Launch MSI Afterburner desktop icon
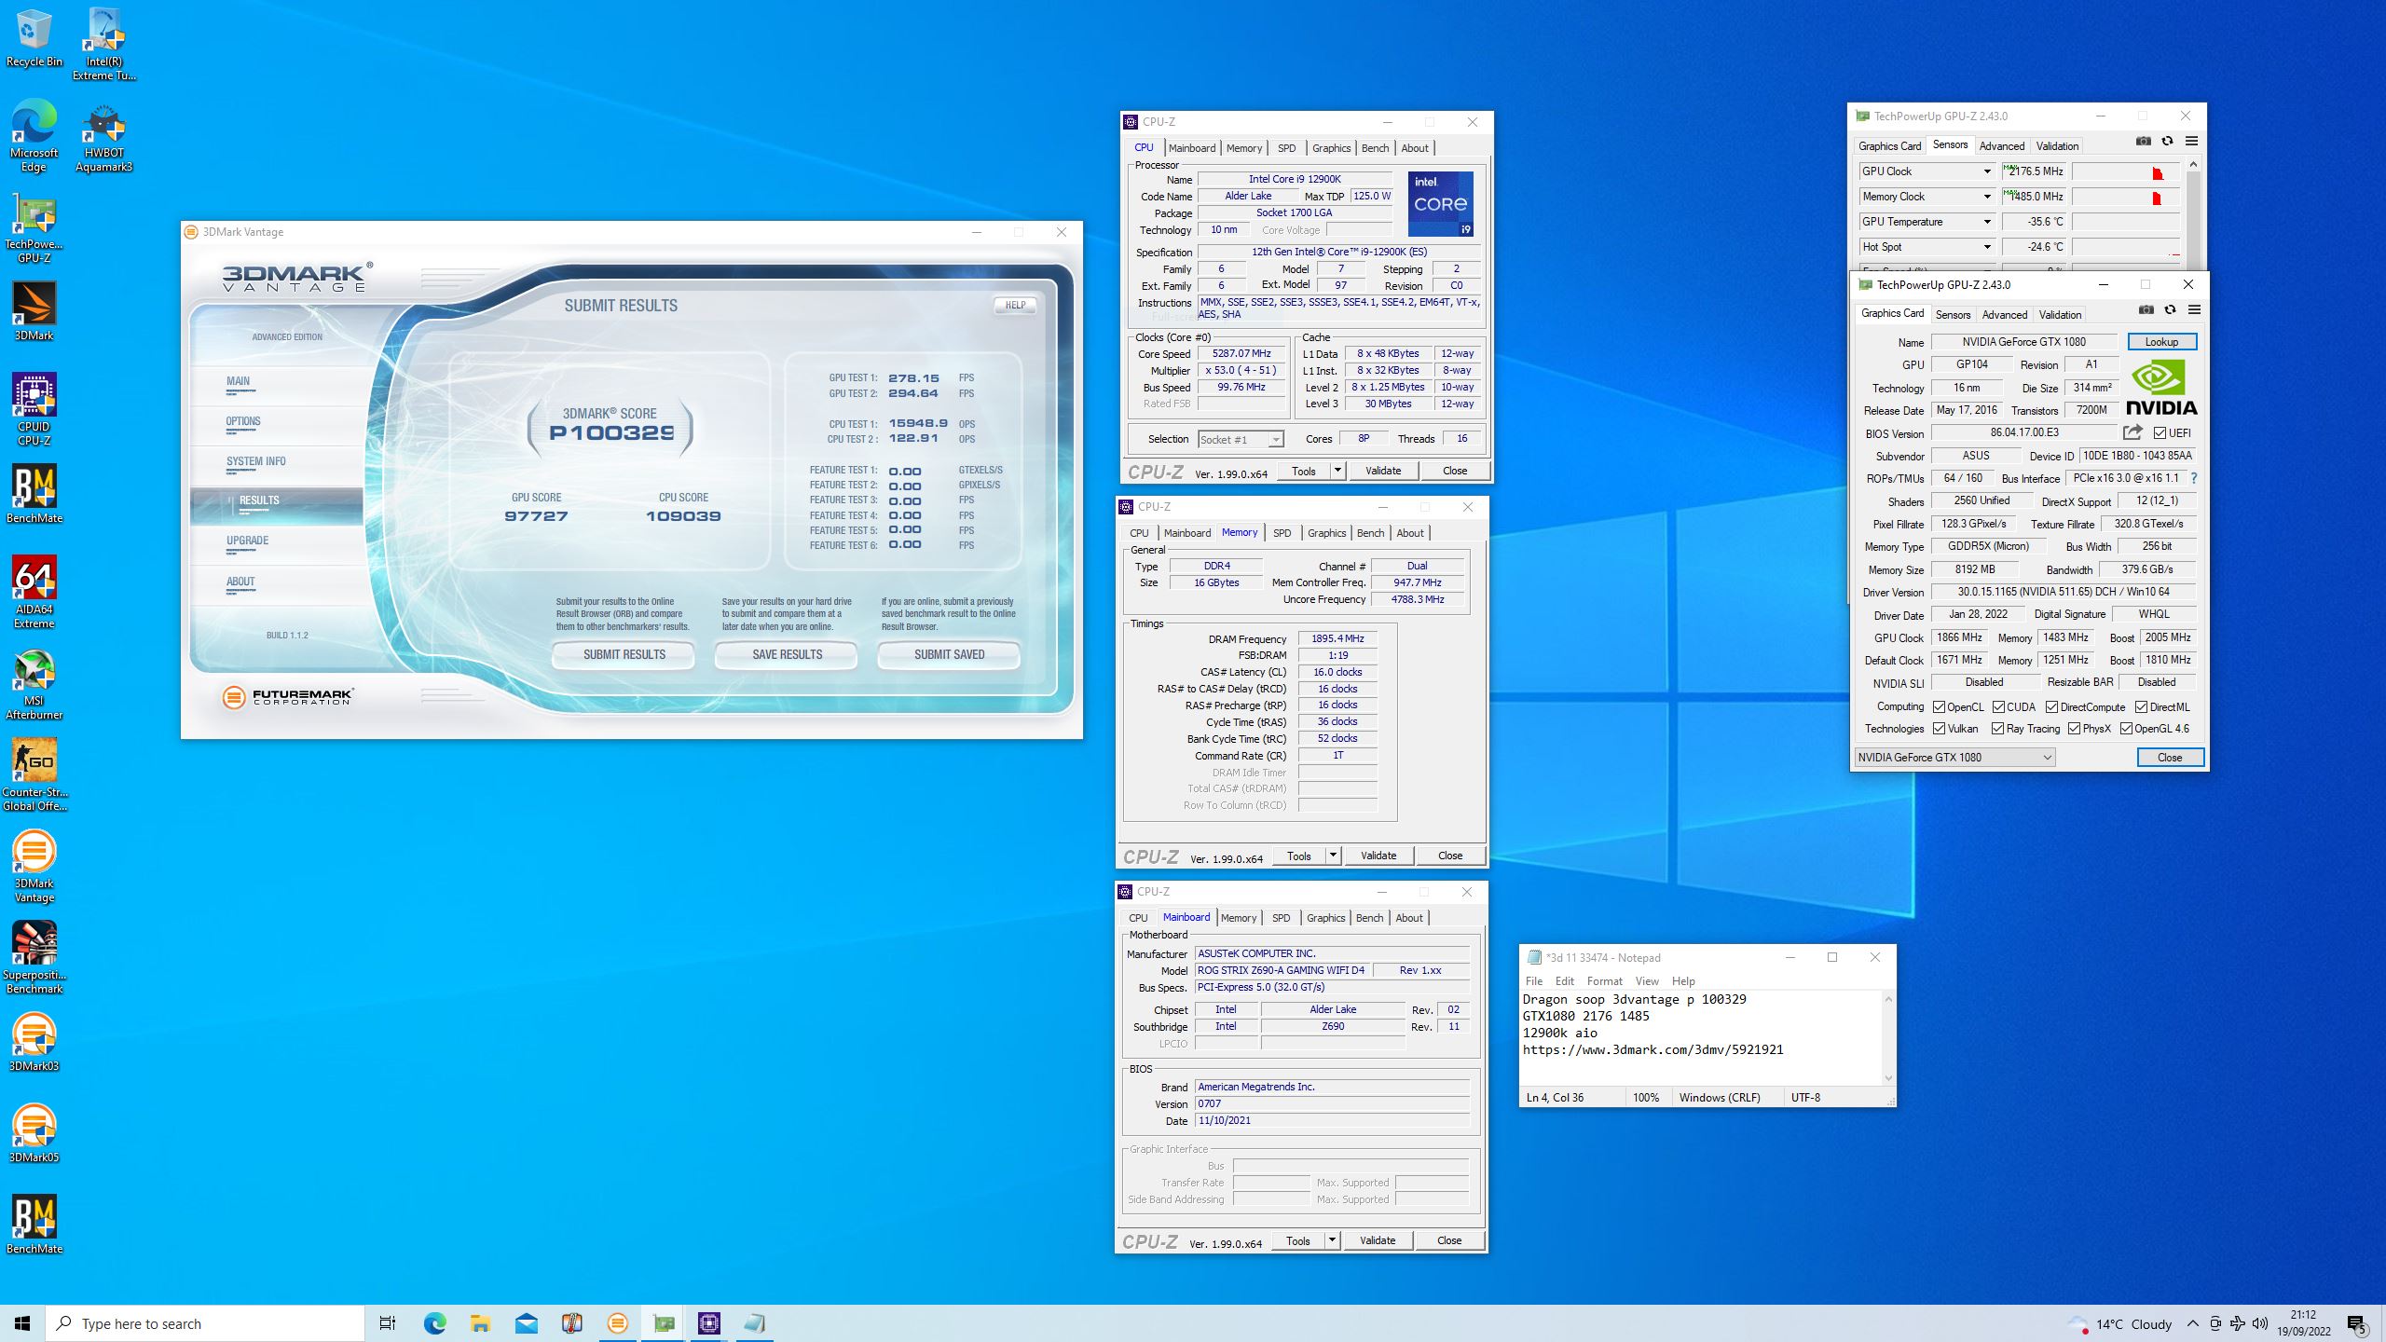The height and width of the screenshot is (1342, 2386). pyautogui.click(x=34, y=683)
